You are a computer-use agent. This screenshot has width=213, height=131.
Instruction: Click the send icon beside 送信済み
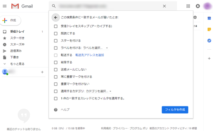pos(5,51)
